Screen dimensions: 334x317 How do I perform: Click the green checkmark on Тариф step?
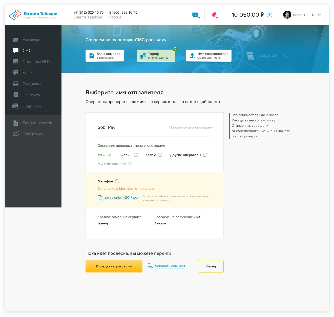pyautogui.click(x=175, y=50)
